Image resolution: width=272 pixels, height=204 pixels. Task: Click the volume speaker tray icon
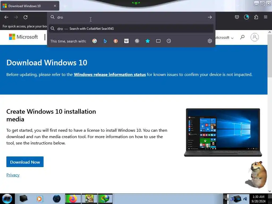[245, 199]
